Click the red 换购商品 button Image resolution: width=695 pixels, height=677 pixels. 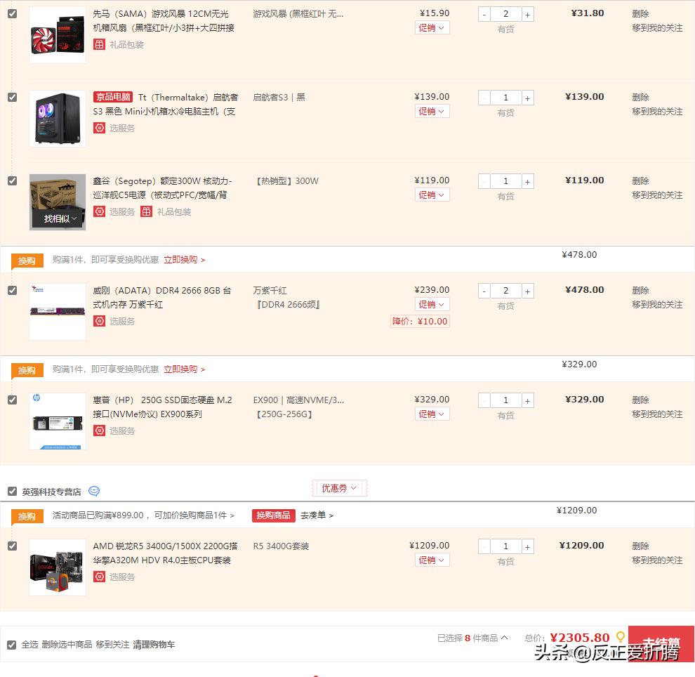pos(274,515)
